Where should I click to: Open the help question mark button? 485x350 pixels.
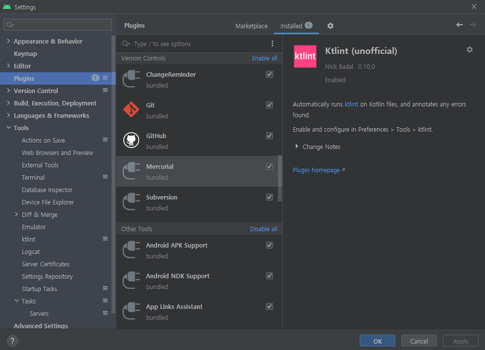tap(12, 341)
